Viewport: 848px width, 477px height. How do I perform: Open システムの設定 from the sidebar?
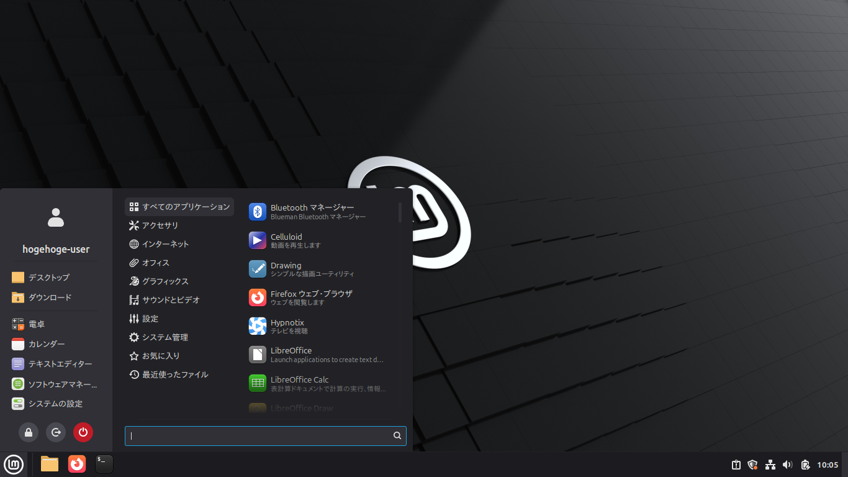(x=55, y=404)
